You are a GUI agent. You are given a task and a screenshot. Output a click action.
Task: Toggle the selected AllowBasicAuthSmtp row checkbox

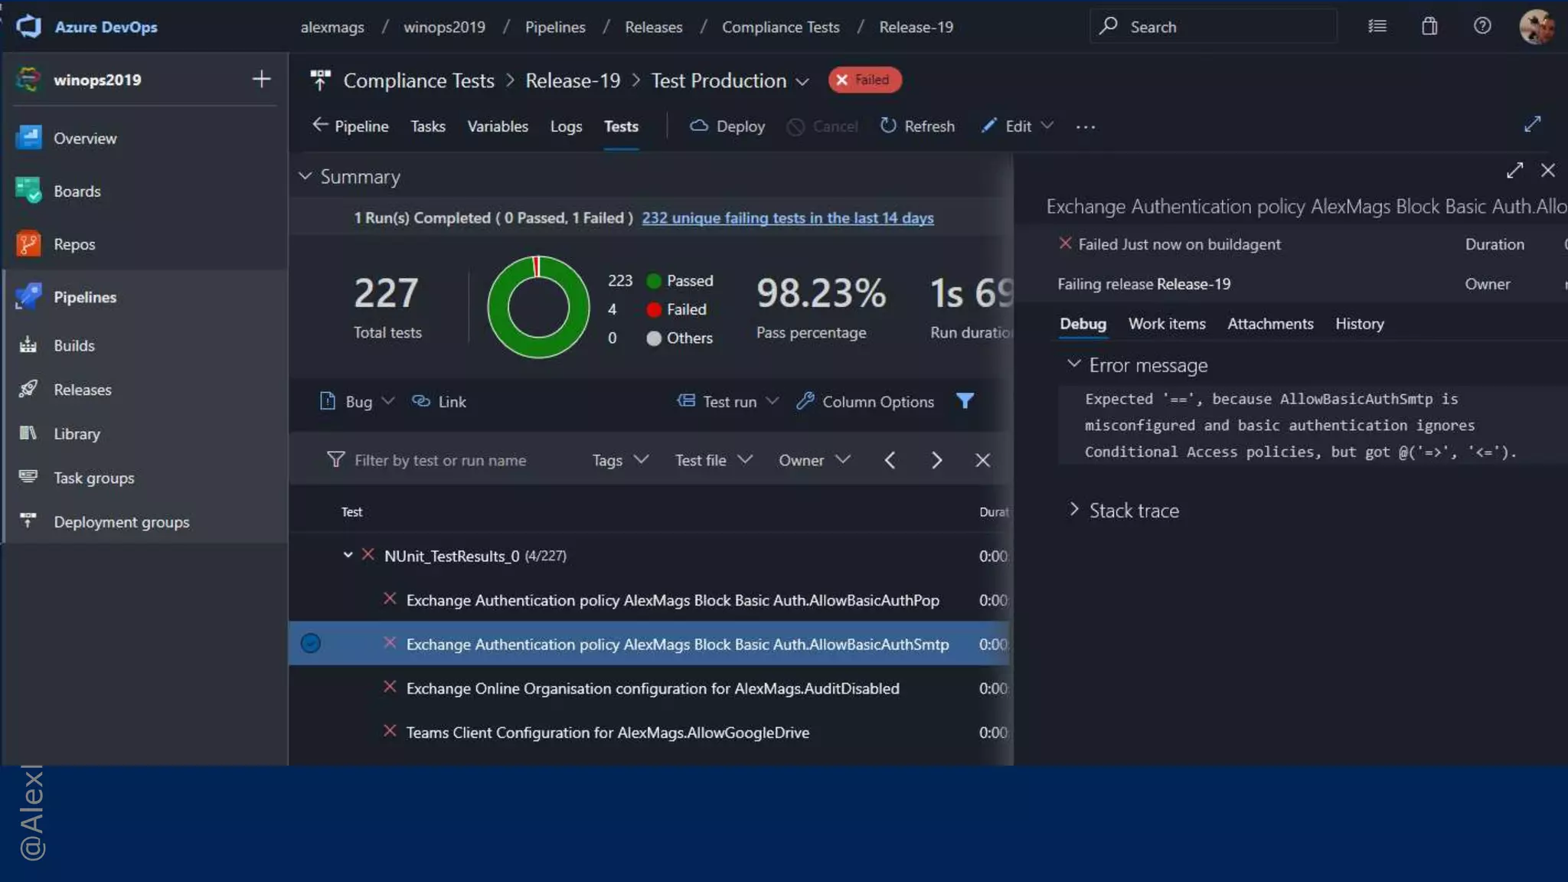click(310, 643)
